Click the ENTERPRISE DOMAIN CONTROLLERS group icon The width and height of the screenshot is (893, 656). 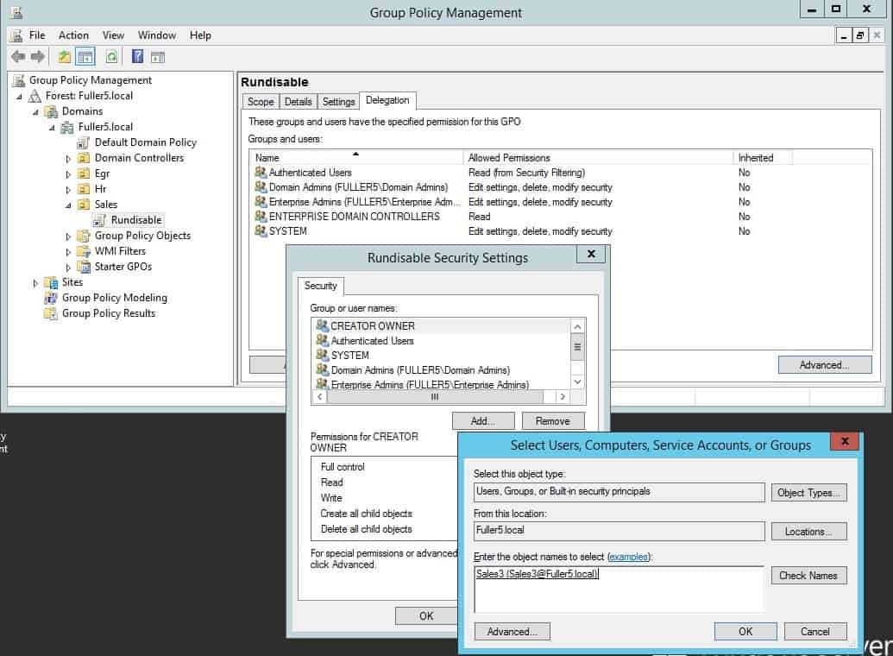(x=261, y=216)
